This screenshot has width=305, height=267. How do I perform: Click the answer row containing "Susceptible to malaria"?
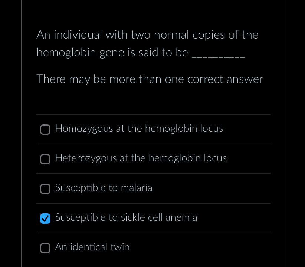tap(154, 188)
